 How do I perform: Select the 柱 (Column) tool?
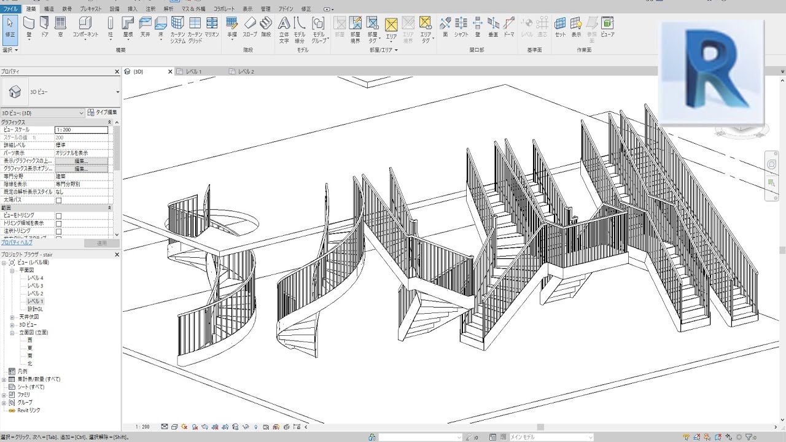coord(111,28)
